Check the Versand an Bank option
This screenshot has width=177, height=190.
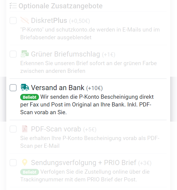(x=13, y=88)
